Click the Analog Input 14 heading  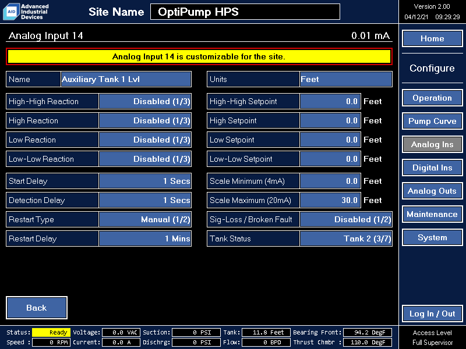pyautogui.click(x=46, y=35)
